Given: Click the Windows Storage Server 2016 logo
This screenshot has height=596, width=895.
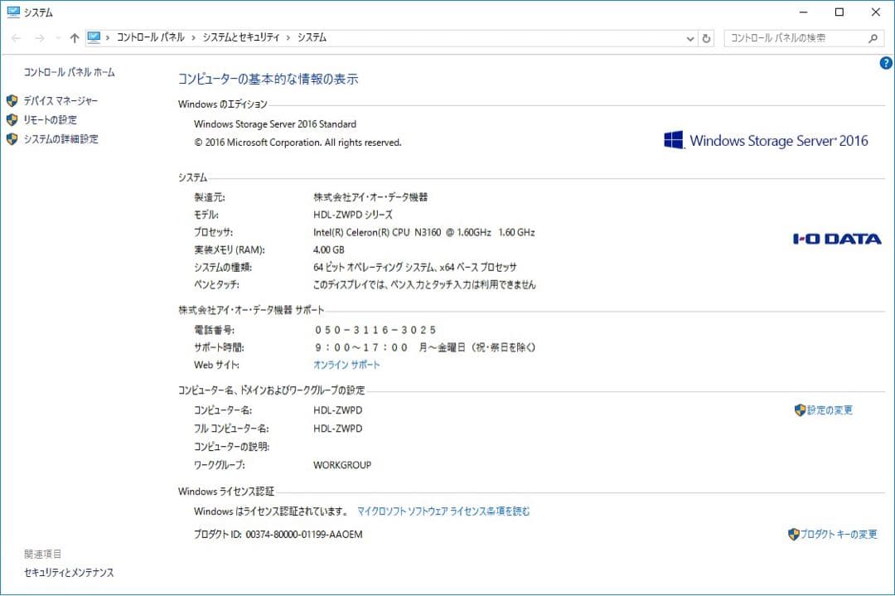Looking at the screenshot, I should click(766, 140).
